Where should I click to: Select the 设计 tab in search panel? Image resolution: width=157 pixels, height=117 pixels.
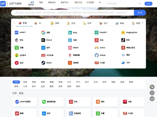[104, 23]
